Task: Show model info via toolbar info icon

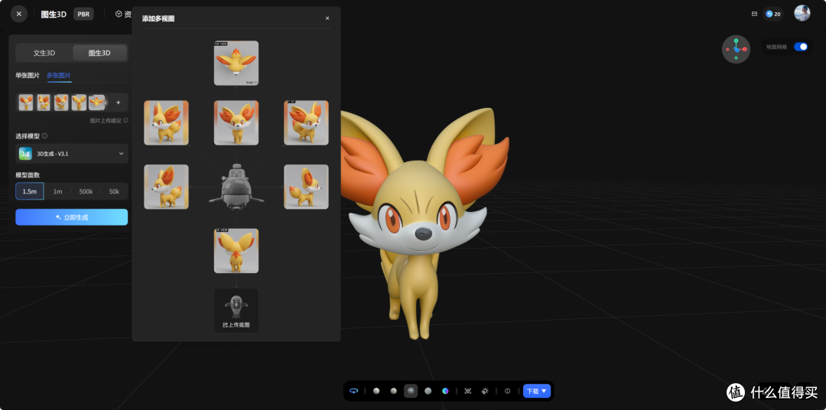Action: coord(508,391)
